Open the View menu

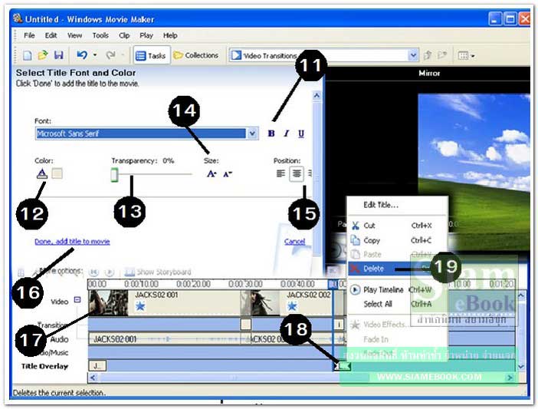(x=74, y=35)
